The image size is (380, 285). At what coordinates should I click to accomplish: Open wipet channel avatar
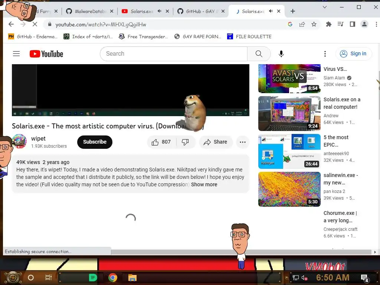(x=19, y=141)
